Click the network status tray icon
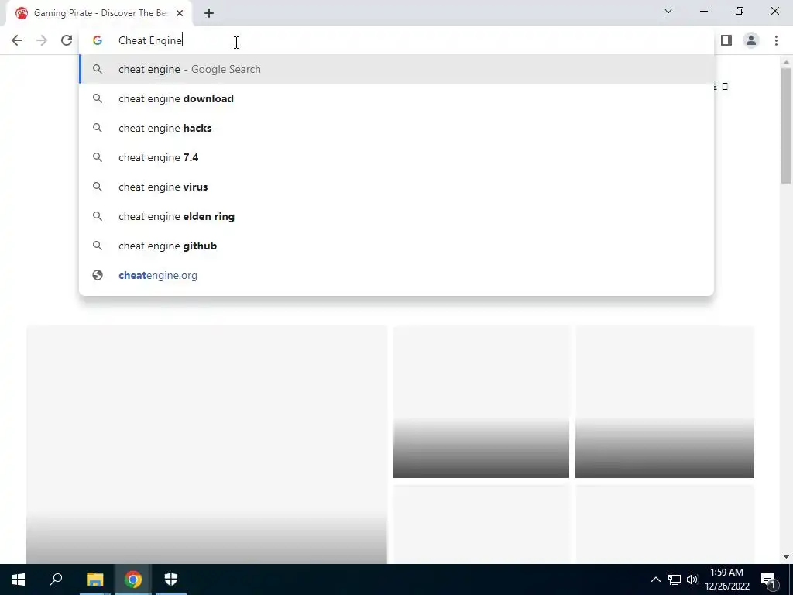The height and width of the screenshot is (595, 793). click(675, 580)
